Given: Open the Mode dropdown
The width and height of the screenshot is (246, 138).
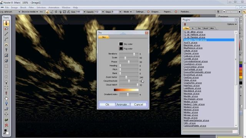Looking at the screenshot, I should coord(128,12).
